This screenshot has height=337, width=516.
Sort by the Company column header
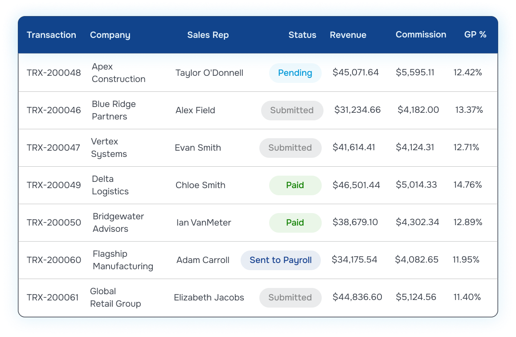[110, 35]
